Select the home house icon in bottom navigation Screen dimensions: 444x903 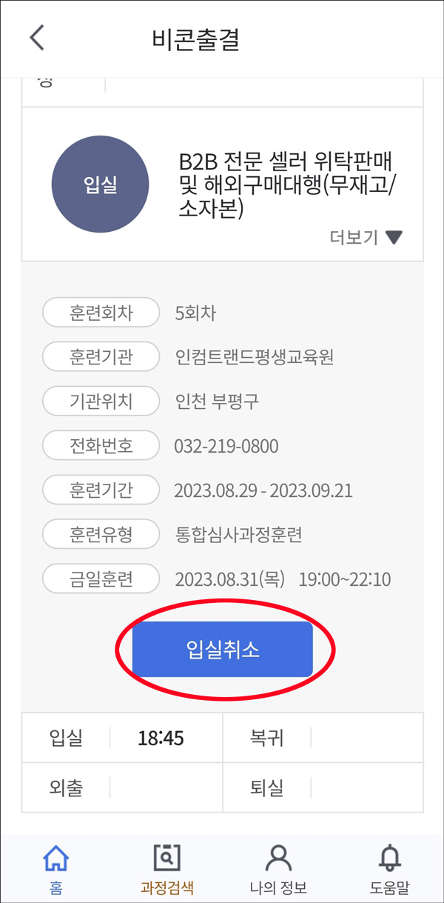coord(55,857)
